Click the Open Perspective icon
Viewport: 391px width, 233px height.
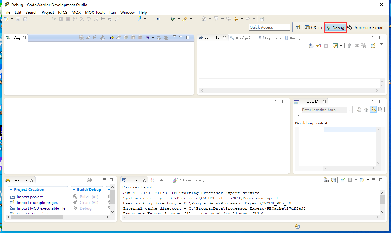pos(298,27)
